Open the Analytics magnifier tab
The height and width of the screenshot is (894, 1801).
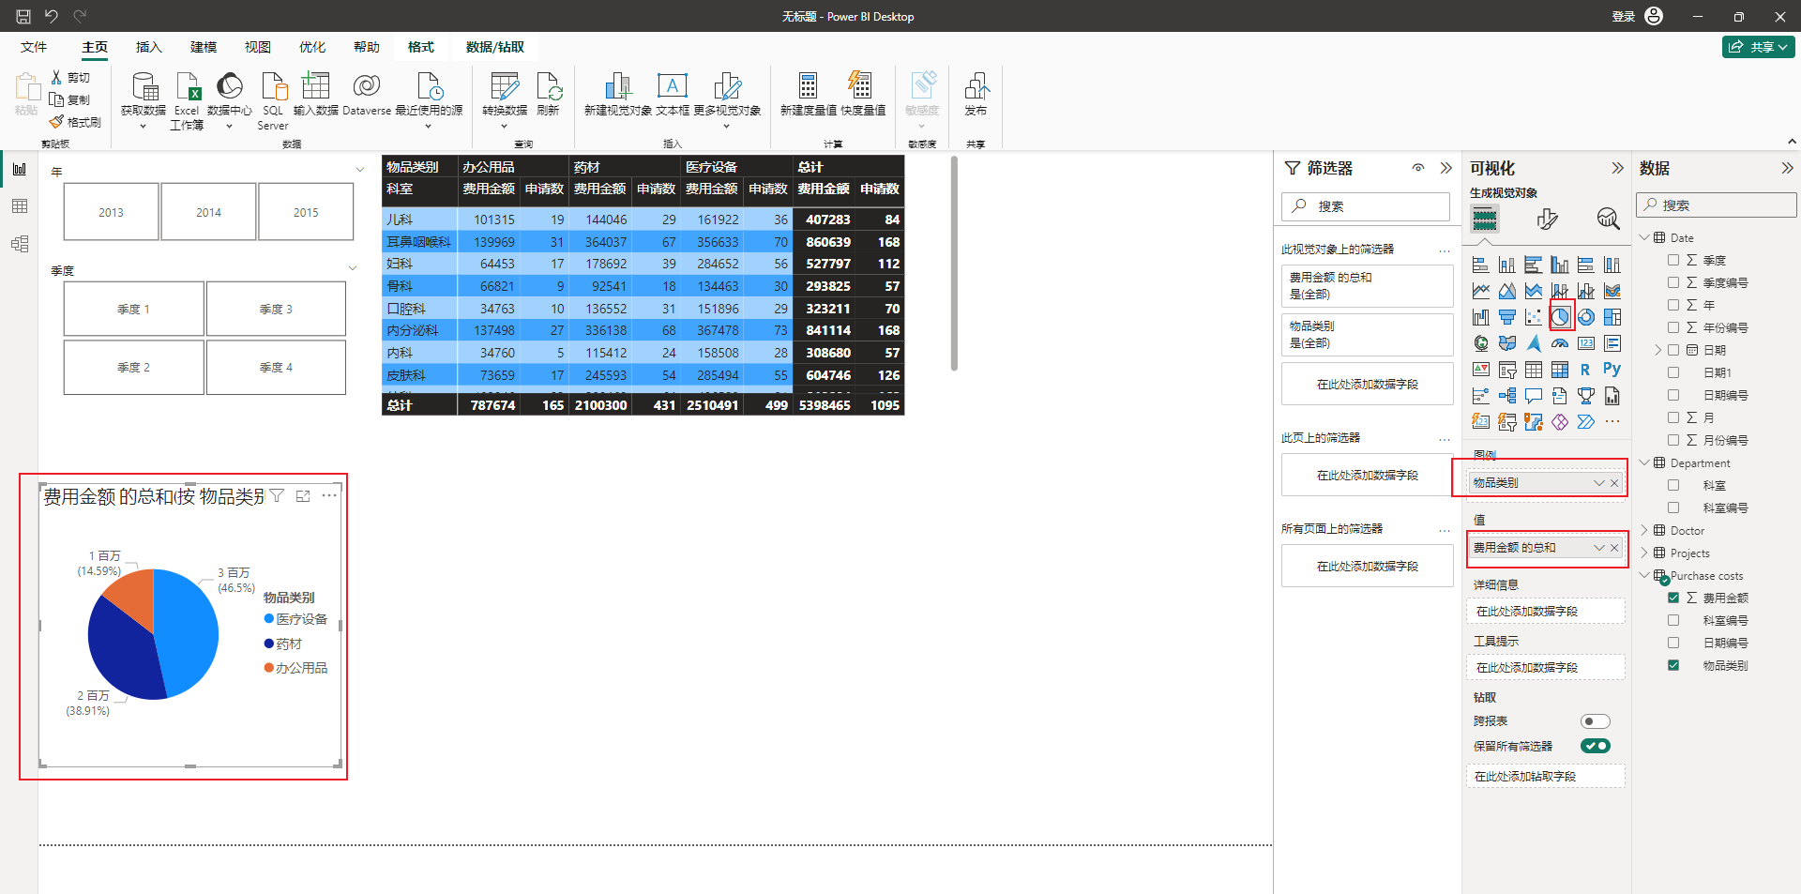click(1608, 219)
